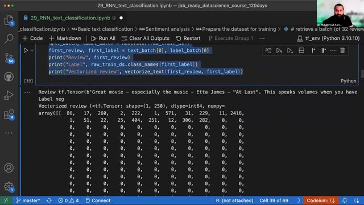364x205 pixels.
Task: Click code line print("Vectorized review"...)
Action: [x=146, y=72]
